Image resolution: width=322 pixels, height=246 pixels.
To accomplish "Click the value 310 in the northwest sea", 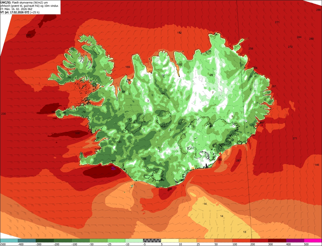I will [x=28, y=35].
